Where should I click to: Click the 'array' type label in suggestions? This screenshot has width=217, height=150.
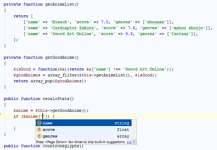(123, 136)
